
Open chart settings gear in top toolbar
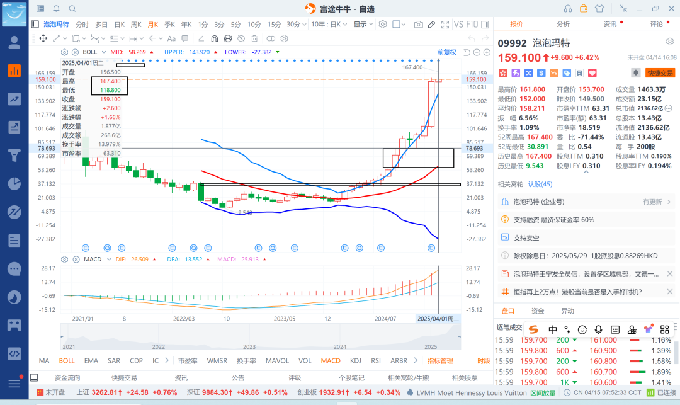point(383,25)
